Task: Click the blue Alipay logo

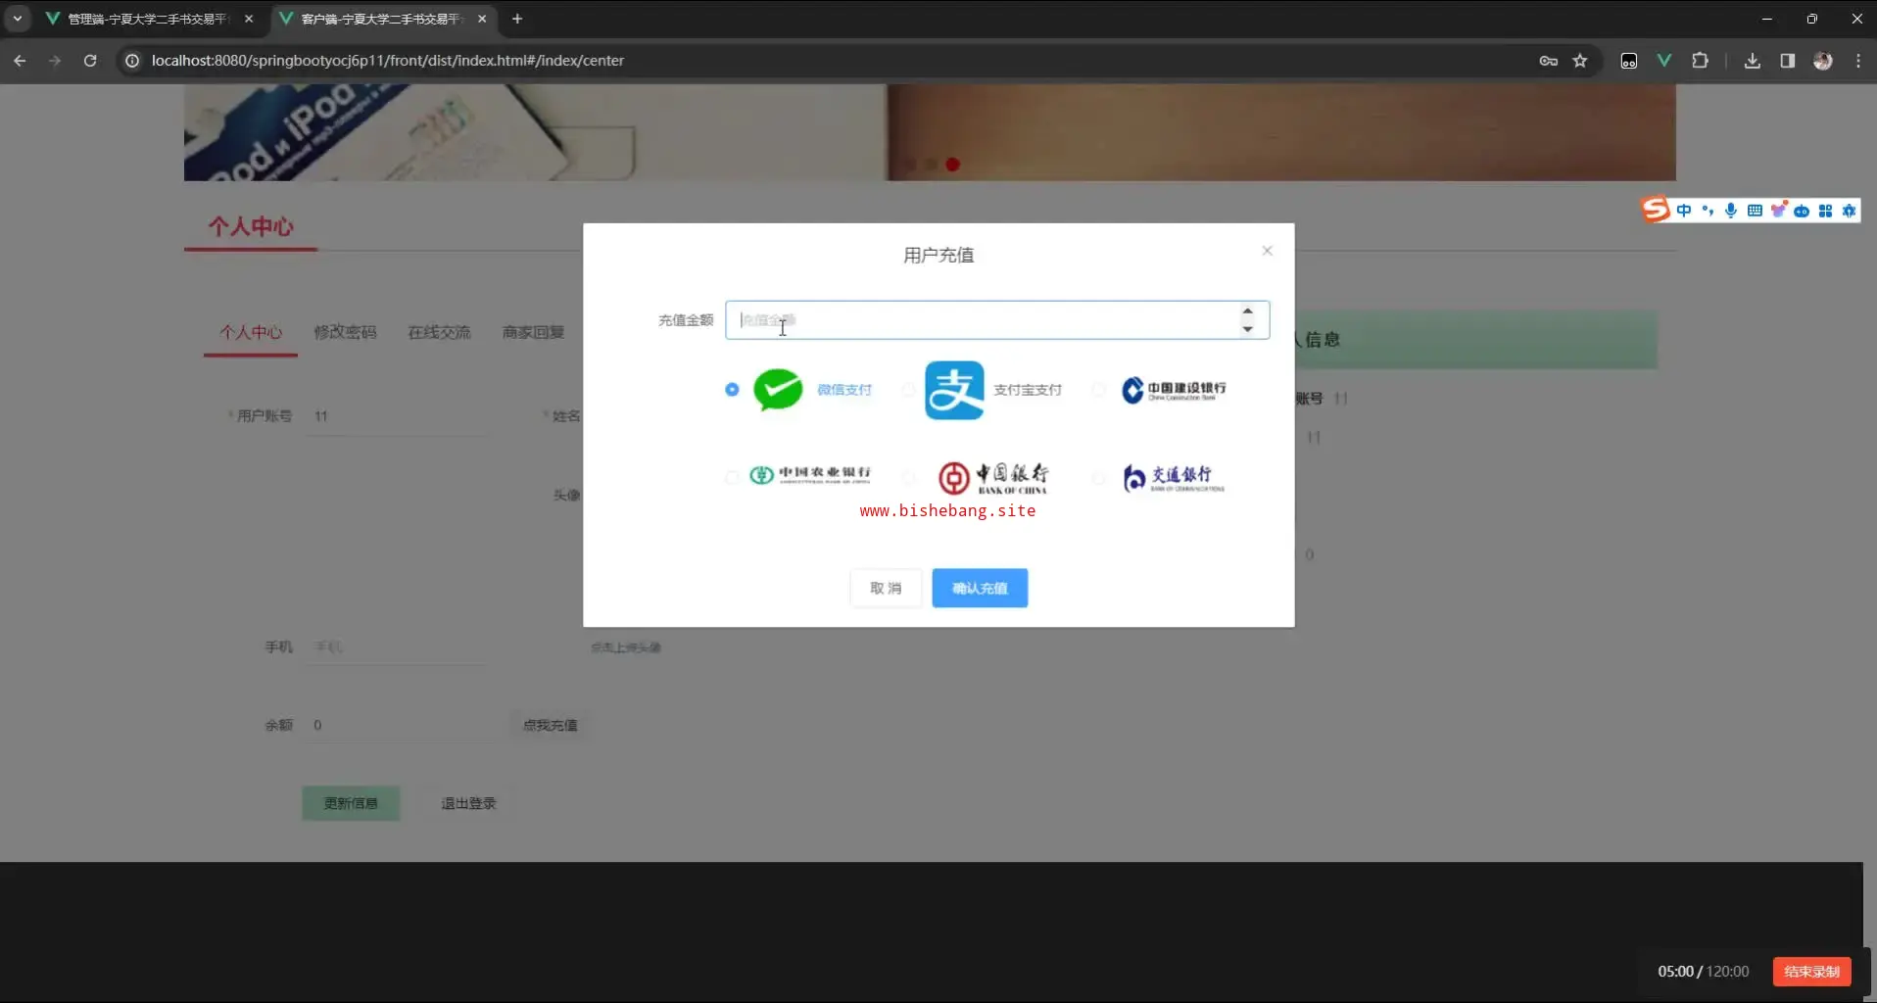Action: (x=954, y=390)
